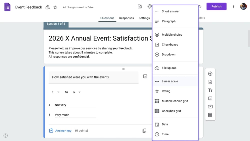The image size is (250, 141).
Task: Open the help question mark icon
Action: coord(5,136)
